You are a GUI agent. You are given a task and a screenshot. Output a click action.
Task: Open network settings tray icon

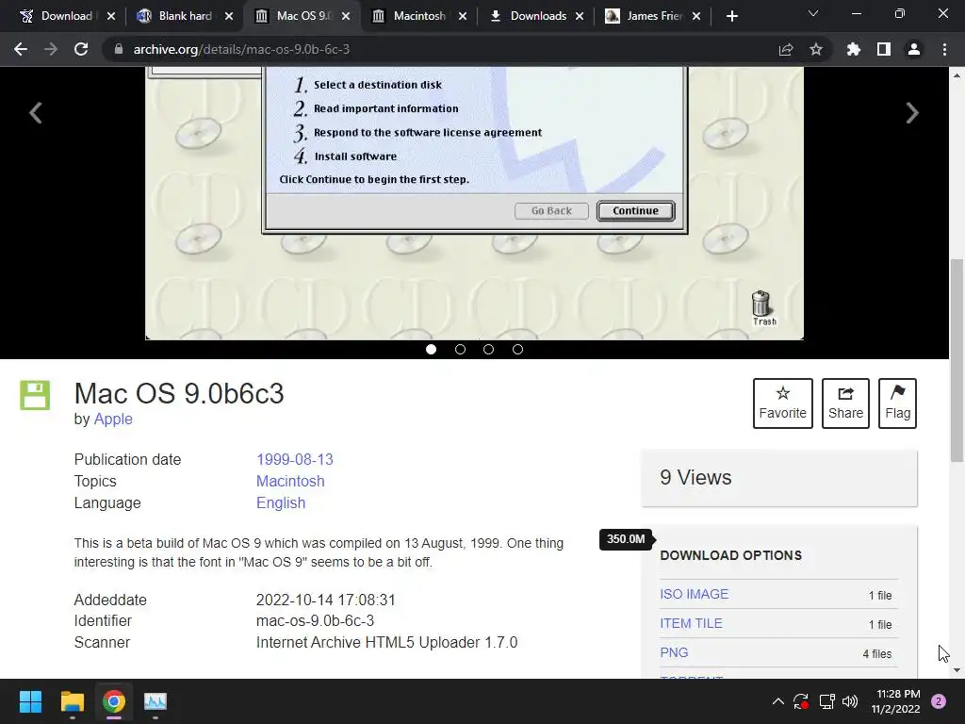click(826, 701)
